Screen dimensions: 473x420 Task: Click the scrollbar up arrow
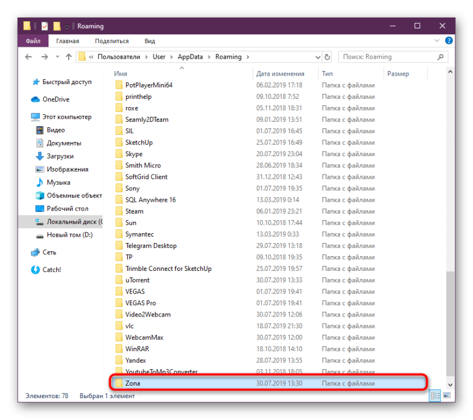coord(450,72)
